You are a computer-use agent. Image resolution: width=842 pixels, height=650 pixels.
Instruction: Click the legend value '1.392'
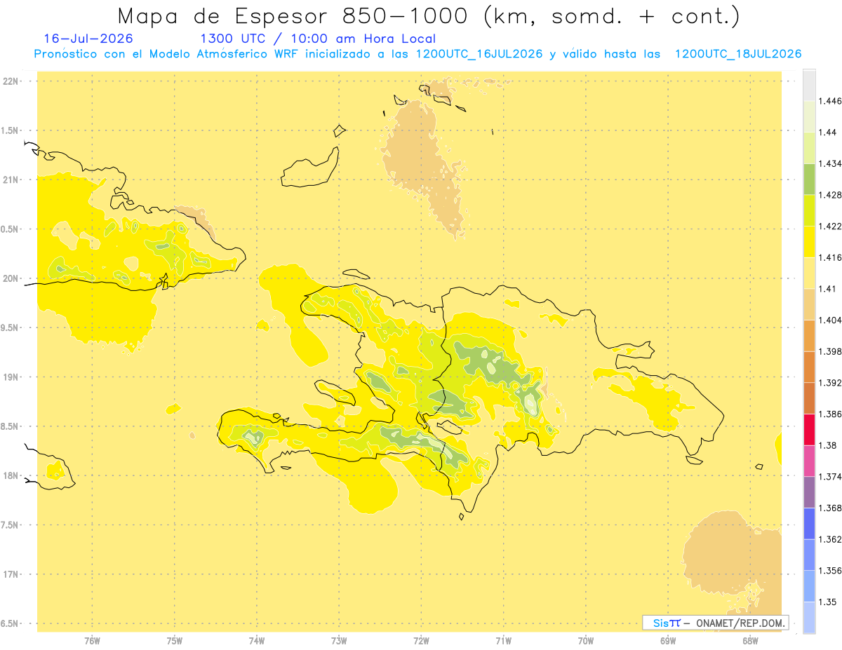tap(831, 382)
